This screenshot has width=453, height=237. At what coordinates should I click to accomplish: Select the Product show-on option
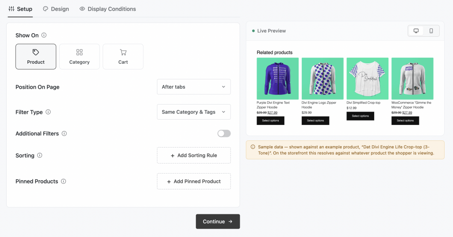[36, 57]
